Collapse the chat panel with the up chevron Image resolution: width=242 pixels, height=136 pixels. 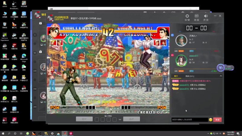(x=221, y=76)
